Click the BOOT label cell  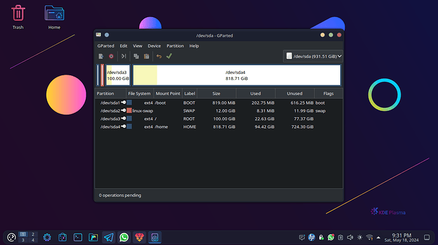(189, 103)
